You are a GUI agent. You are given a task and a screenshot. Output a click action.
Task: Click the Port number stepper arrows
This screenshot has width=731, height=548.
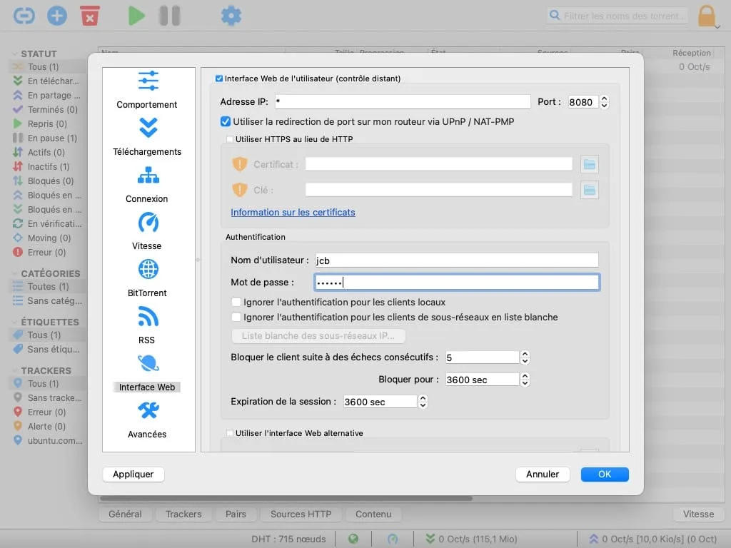(604, 101)
